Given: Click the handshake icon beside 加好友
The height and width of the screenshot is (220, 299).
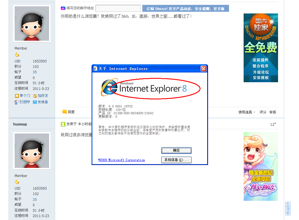Looking at the screenshot, I should pos(35,96).
